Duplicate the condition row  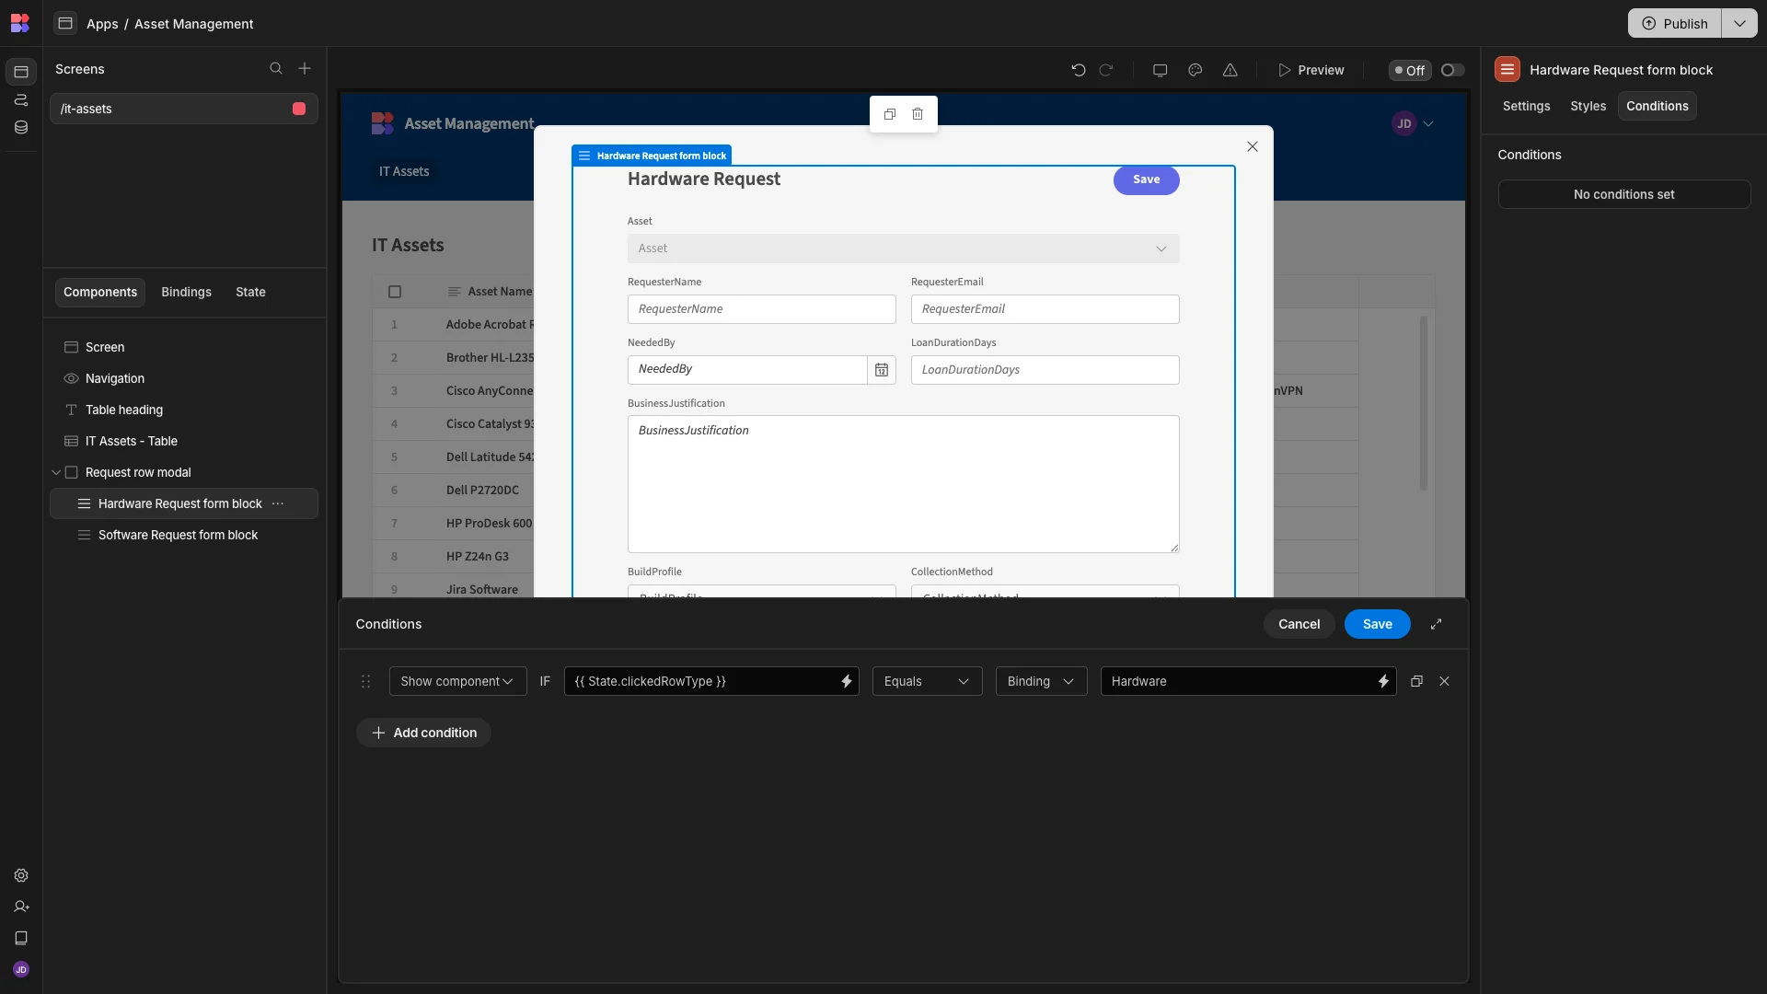pyautogui.click(x=1417, y=681)
